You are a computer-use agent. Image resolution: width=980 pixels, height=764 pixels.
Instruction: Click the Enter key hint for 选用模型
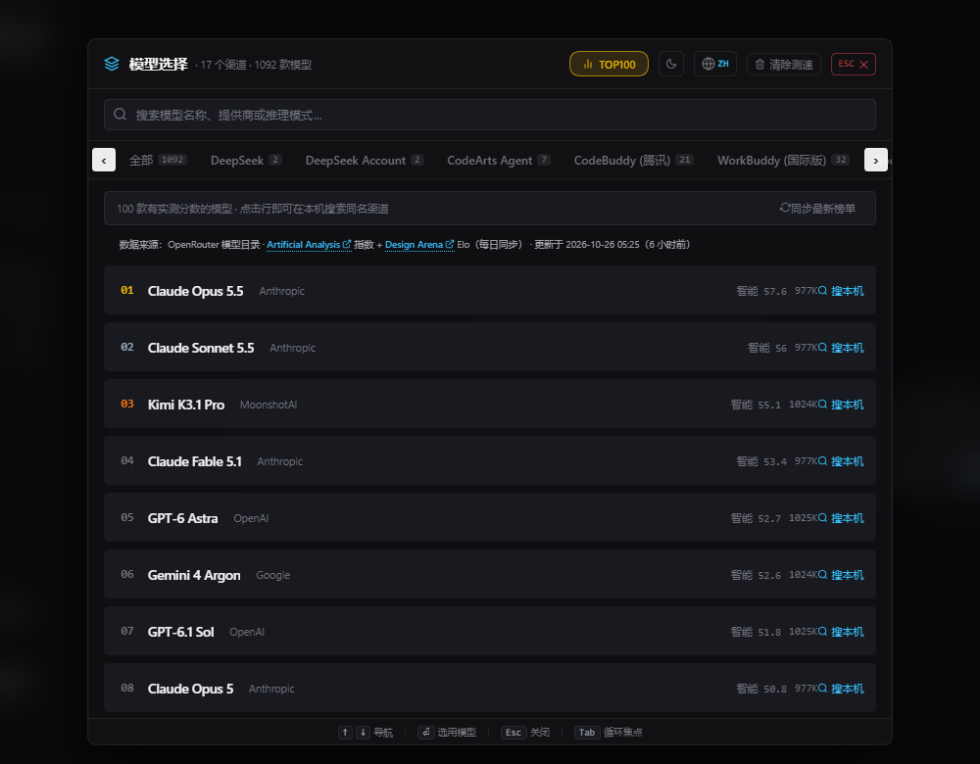pyautogui.click(x=425, y=732)
